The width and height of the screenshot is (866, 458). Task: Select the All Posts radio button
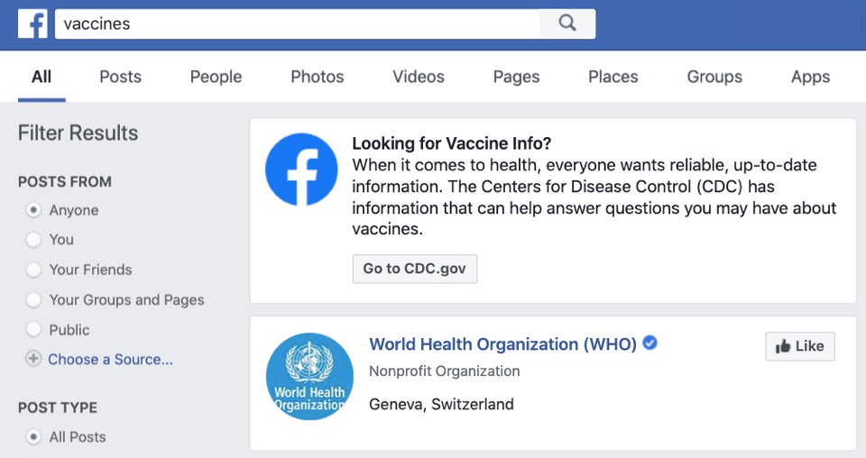pyautogui.click(x=33, y=437)
